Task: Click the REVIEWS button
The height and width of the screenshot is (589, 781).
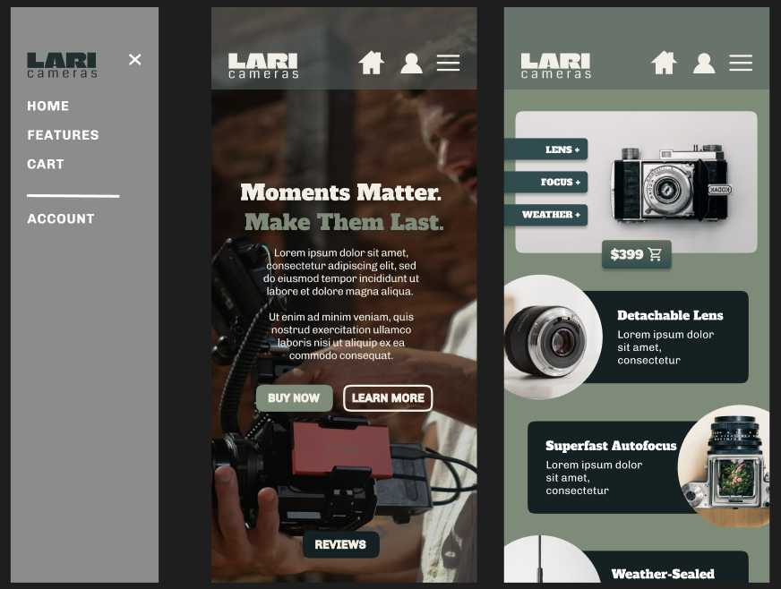Action: (340, 544)
